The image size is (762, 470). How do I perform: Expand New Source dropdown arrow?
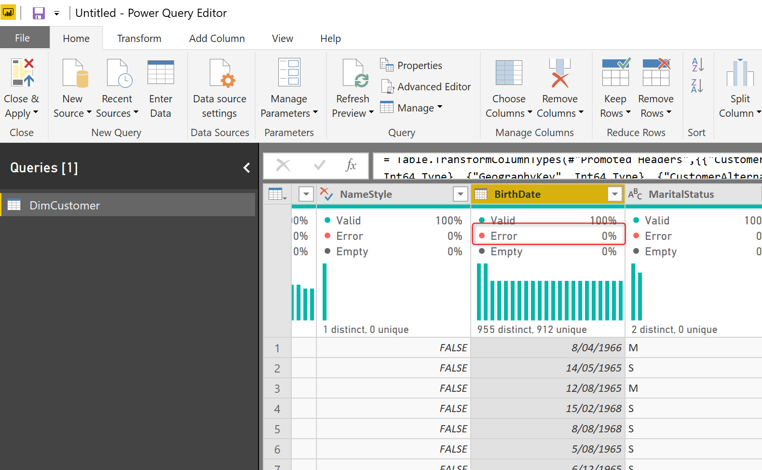point(89,112)
